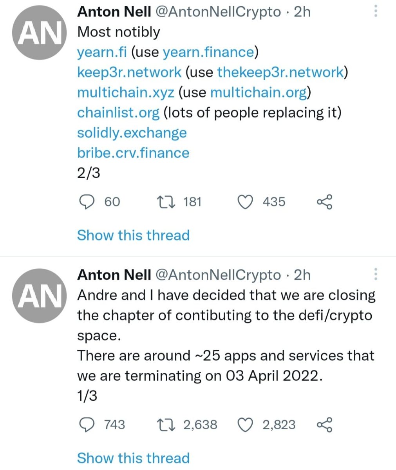Visit the solidly.exchange link
The width and height of the screenshot is (396, 470).
tap(132, 133)
